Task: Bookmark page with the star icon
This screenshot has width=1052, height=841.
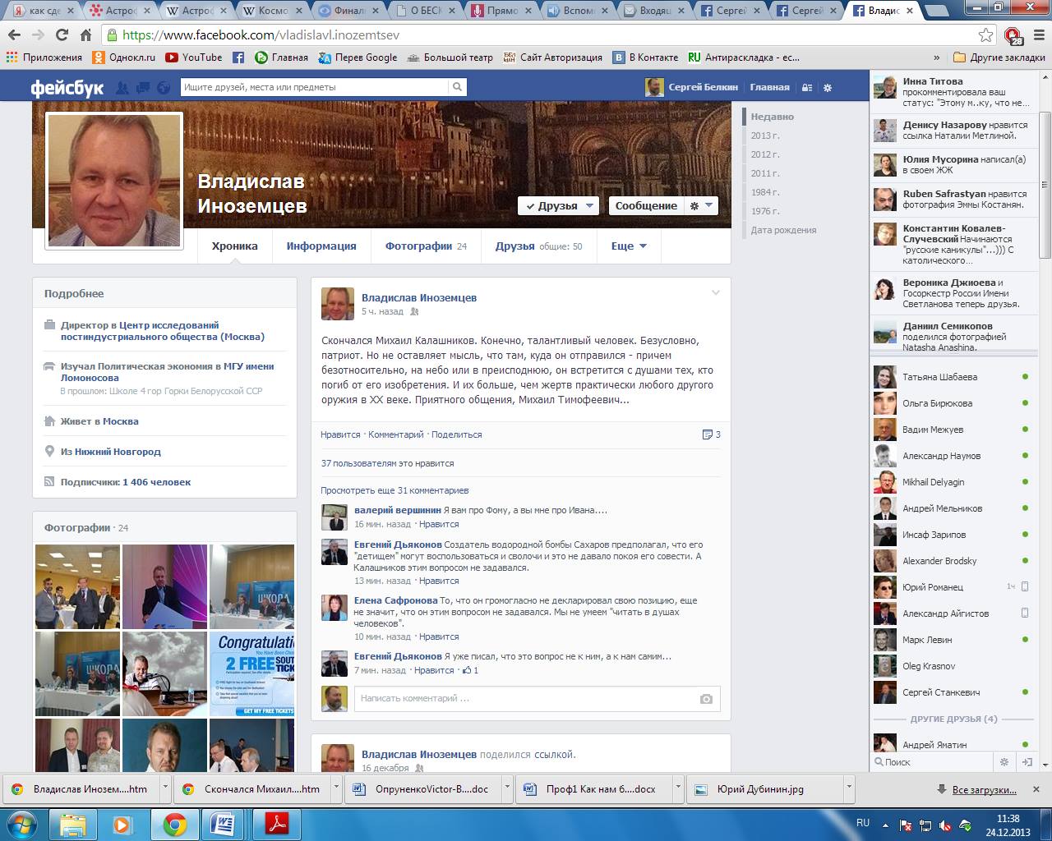Action: click(985, 34)
